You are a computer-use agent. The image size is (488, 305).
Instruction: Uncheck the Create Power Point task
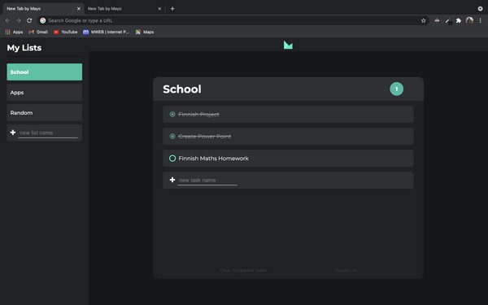tap(172, 136)
